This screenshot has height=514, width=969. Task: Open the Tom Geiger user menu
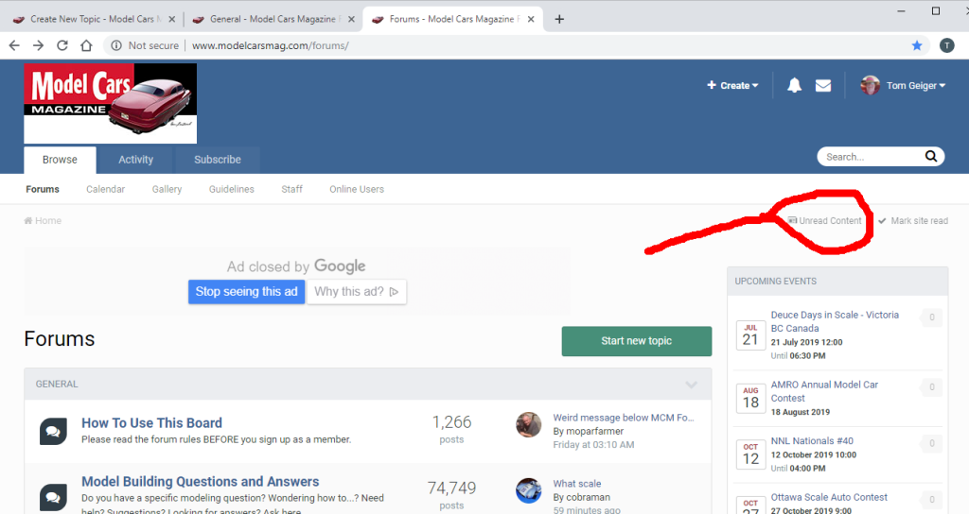[905, 86]
